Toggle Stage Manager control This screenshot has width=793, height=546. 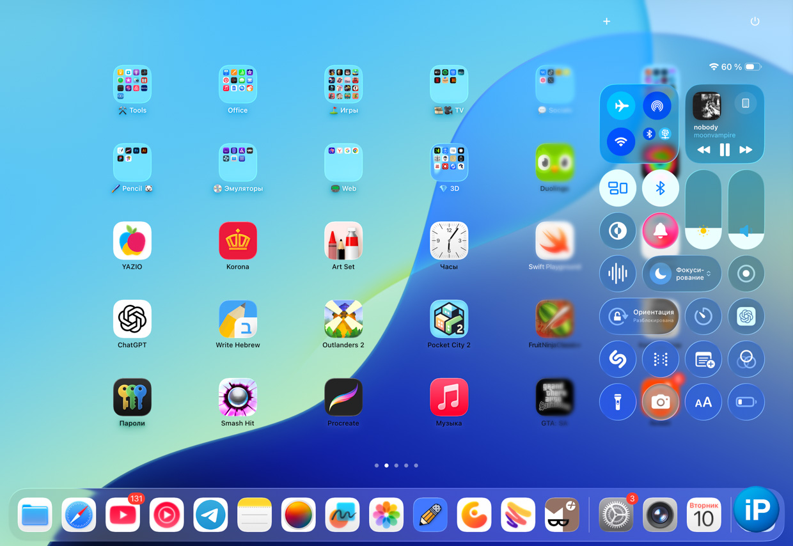618,188
